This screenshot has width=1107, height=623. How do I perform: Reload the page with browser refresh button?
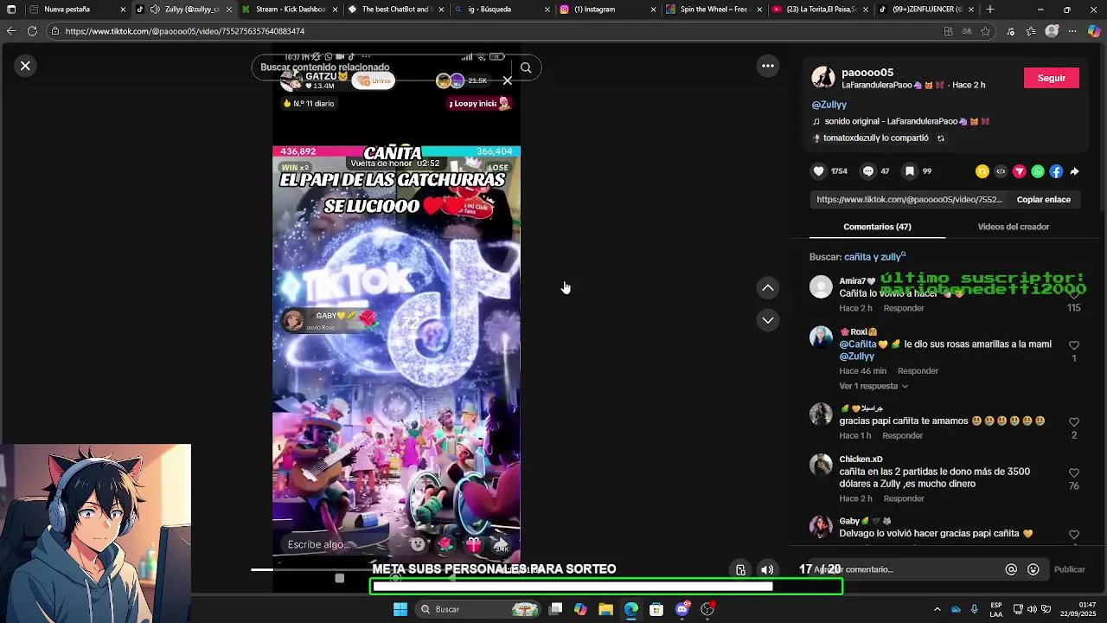32,31
